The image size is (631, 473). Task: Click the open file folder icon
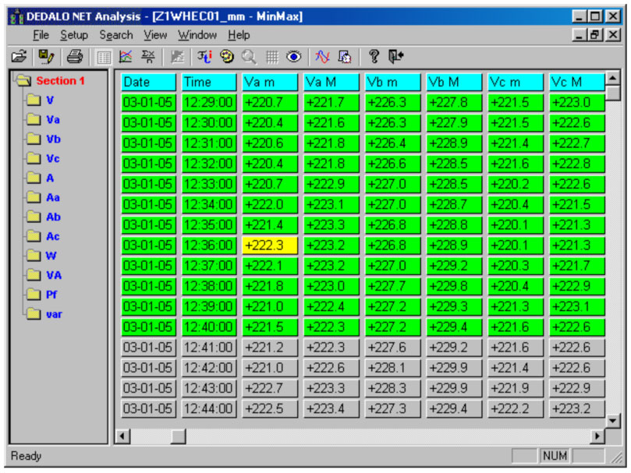click(x=19, y=57)
